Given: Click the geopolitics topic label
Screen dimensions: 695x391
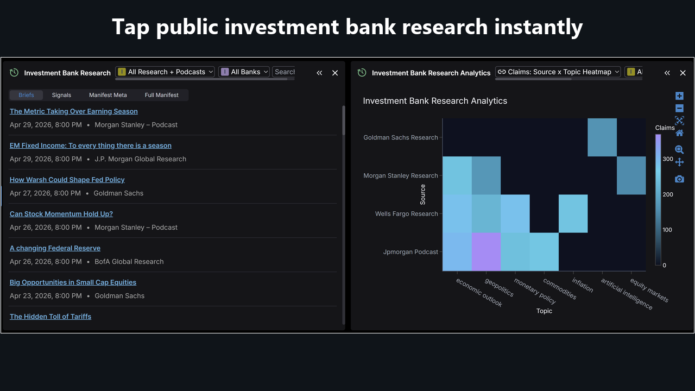Looking at the screenshot, I should pos(500,287).
